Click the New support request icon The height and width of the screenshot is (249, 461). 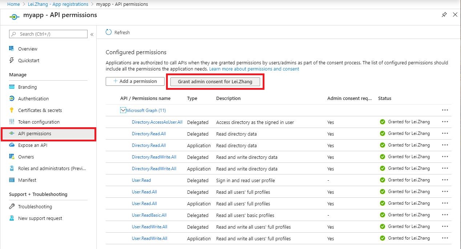point(11,218)
